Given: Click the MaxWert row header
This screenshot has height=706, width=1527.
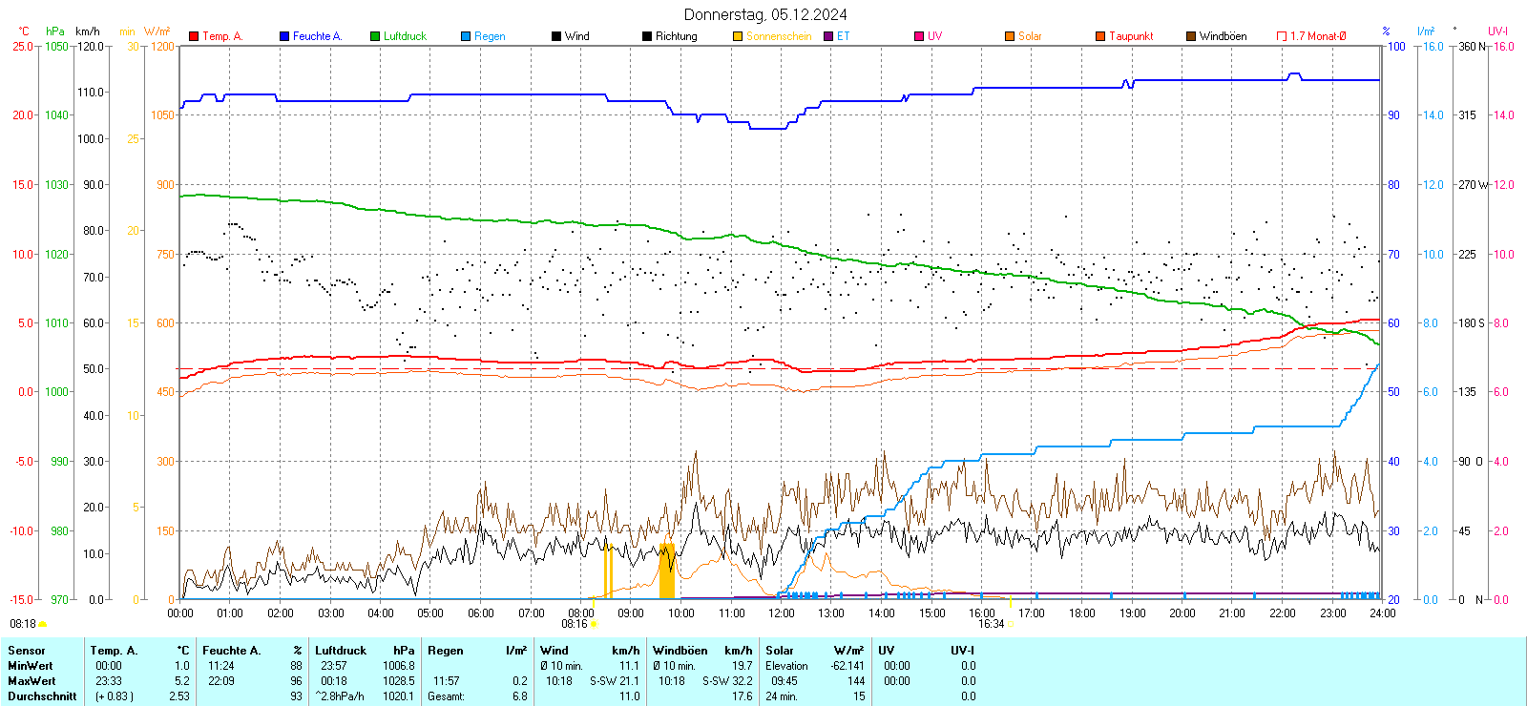Looking at the screenshot, I should [31, 681].
